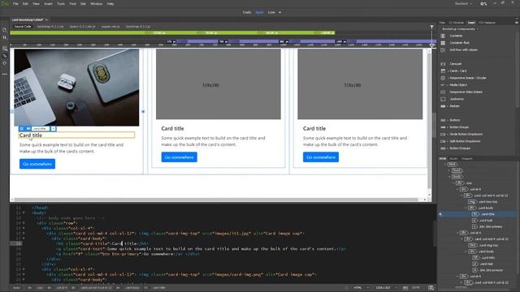Open the Tools menu
Screen dimensions: 520x292
pos(61,3)
